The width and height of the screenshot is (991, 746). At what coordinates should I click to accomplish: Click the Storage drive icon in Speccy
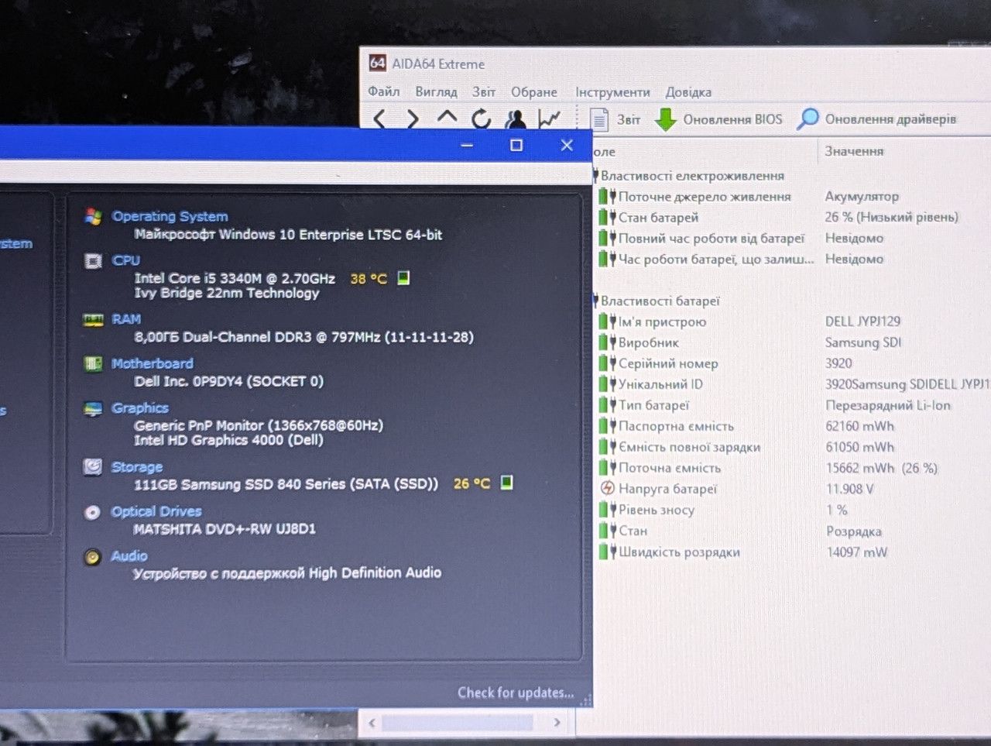[92, 467]
